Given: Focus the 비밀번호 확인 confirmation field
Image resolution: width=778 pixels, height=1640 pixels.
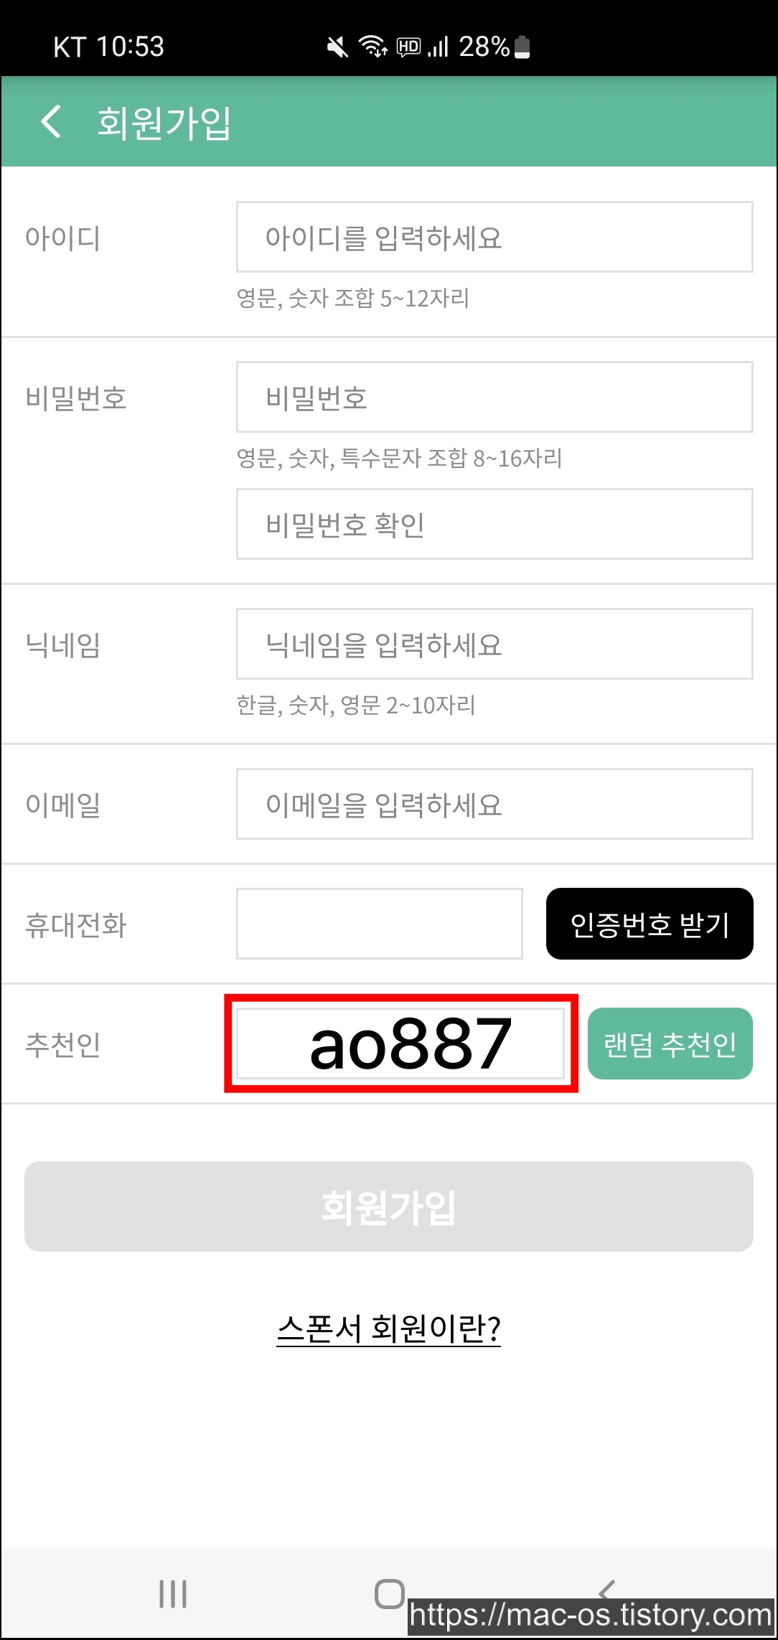Looking at the screenshot, I should pos(495,524).
